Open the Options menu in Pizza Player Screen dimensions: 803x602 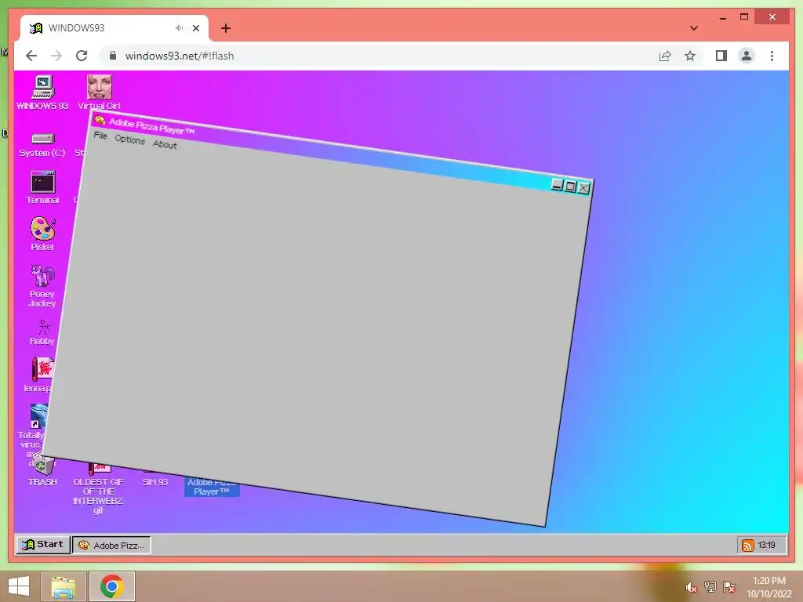click(x=129, y=140)
